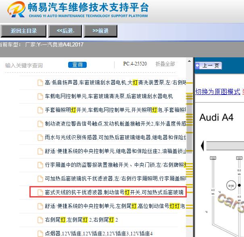Open 车载电网控制单元,车窗玻璃清洗泵 entry
Viewport: 244px width, 237px height.
pyautogui.click(x=109, y=96)
